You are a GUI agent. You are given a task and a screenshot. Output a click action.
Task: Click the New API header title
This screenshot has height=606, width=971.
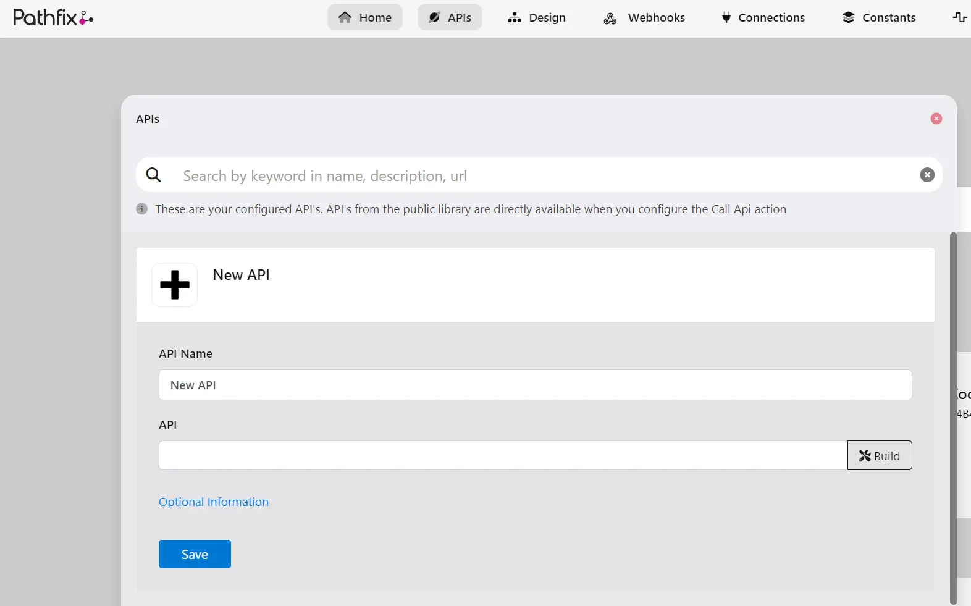coord(241,275)
